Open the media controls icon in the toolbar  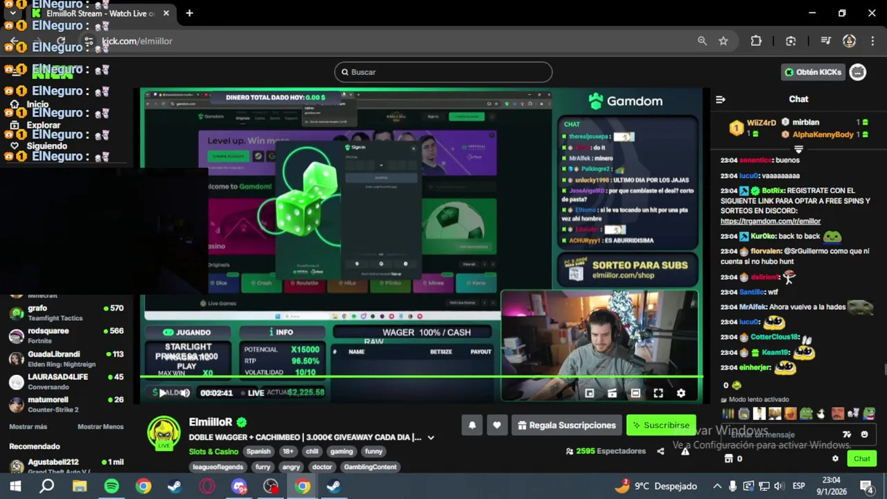click(x=825, y=41)
